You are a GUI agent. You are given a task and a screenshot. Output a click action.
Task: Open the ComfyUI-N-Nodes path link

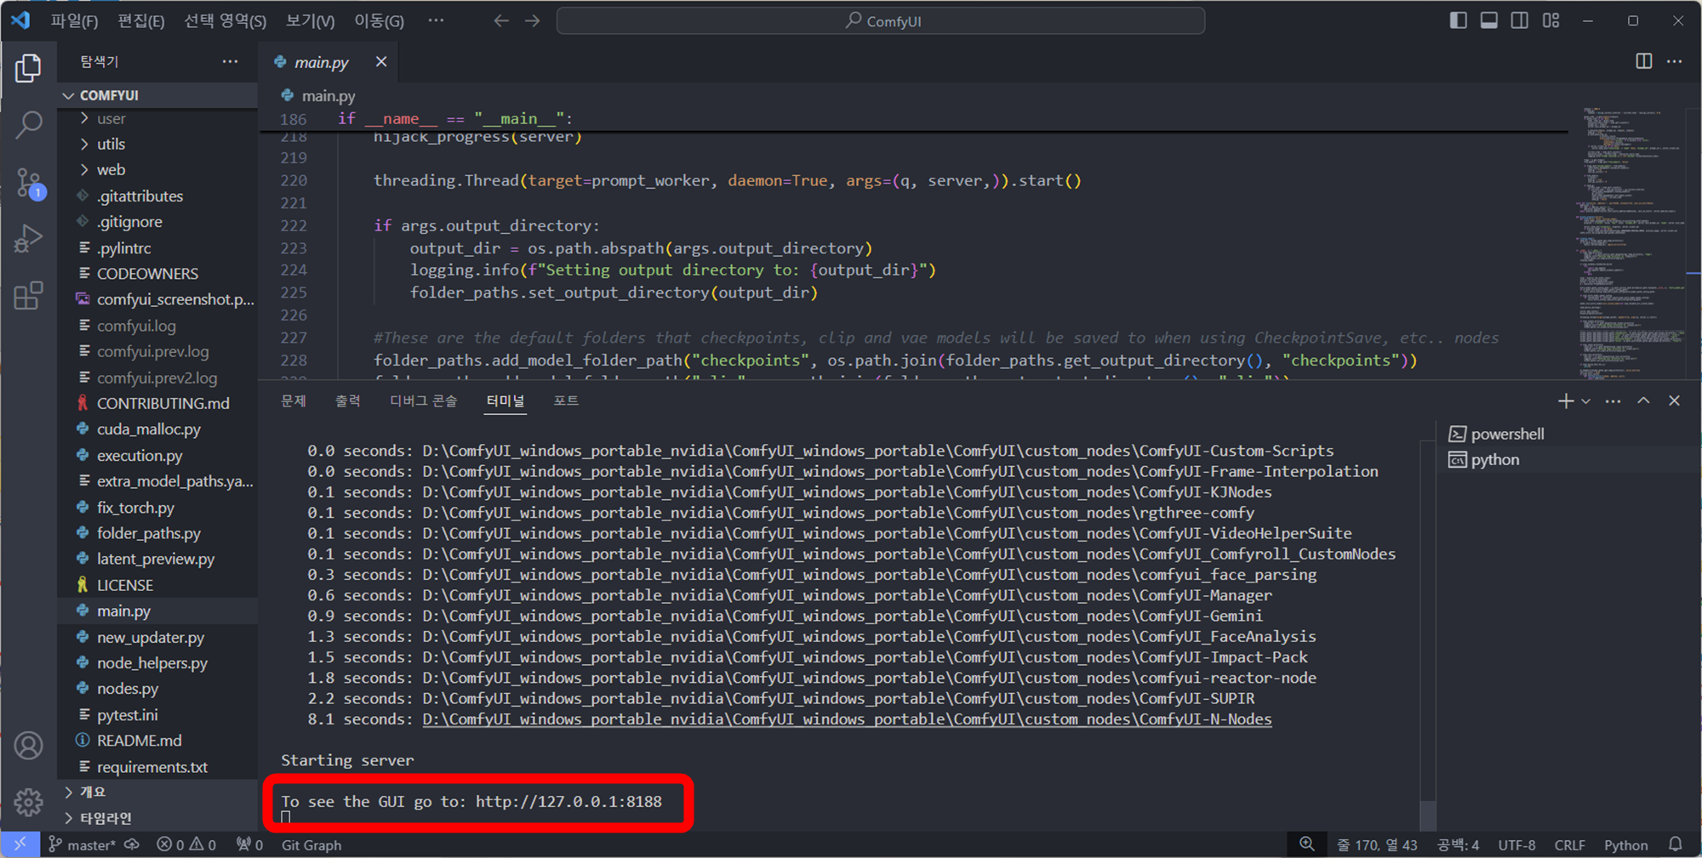pyautogui.click(x=847, y=719)
